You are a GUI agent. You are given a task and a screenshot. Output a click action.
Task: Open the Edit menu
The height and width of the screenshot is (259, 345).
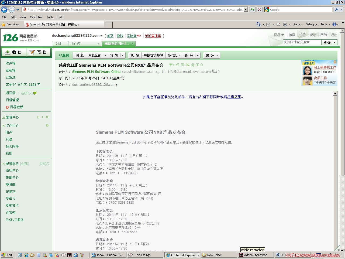13,17
